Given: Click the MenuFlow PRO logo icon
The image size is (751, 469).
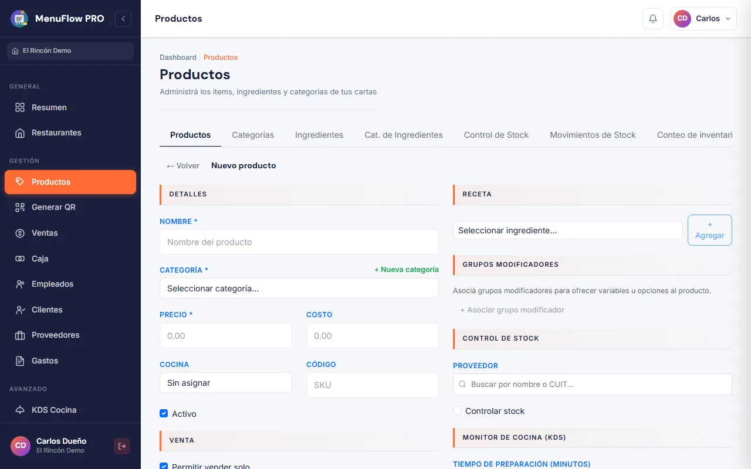Looking at the screenshot, I should click(x=19, y=19).
